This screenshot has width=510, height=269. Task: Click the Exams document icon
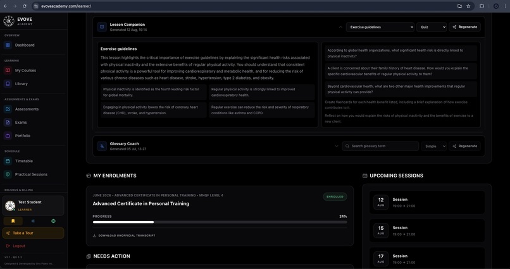(x=8, y=123)
